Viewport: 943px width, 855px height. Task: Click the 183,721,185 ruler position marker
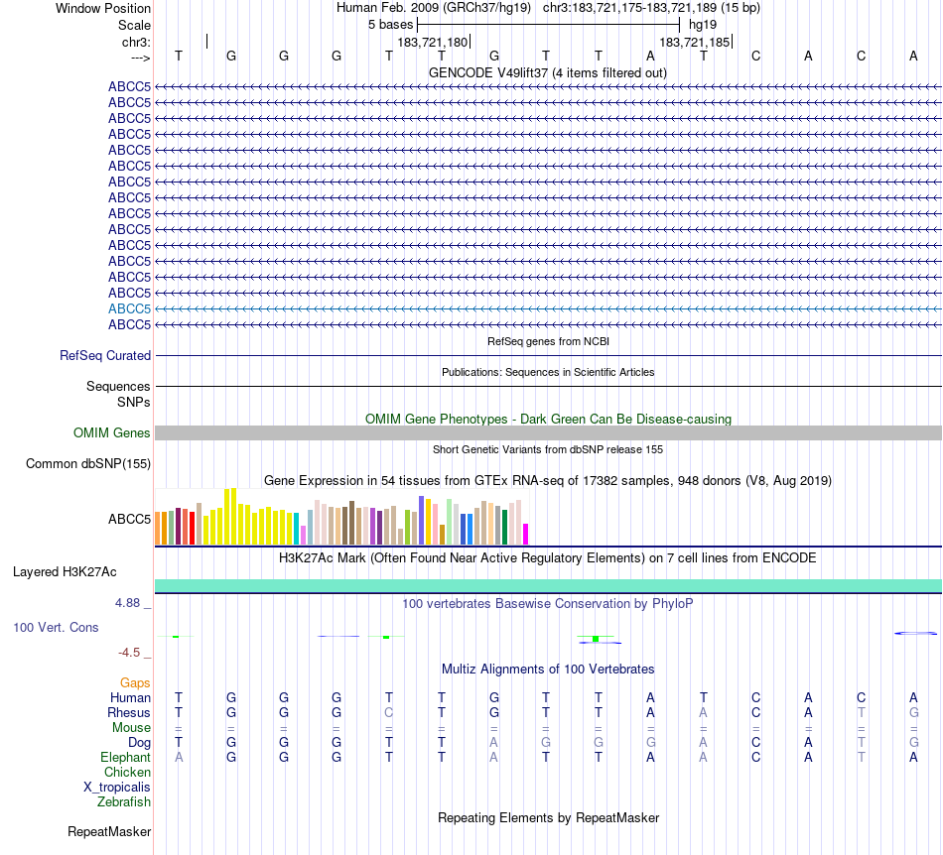[x=695, y=42]
